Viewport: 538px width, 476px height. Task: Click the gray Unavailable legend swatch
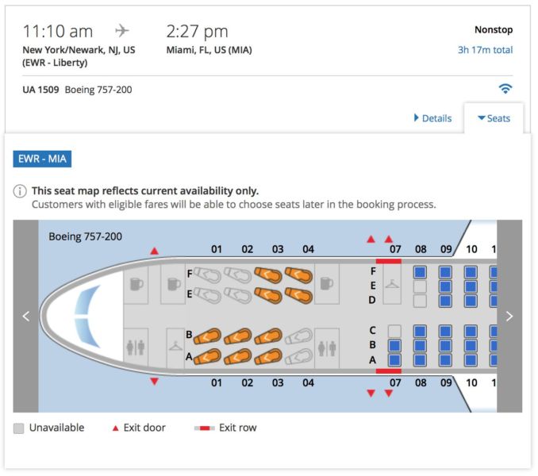[19, 428]
